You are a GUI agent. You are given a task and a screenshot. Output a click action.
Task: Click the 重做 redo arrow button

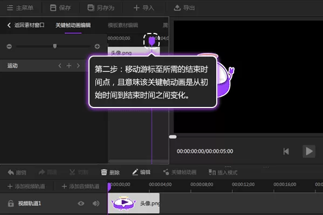point(47,172)
